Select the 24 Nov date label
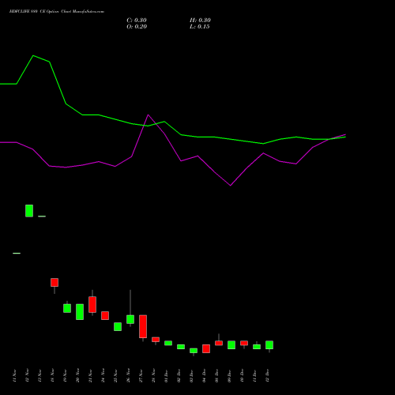Viewport: 395px width, 395px height. (103, 375)
